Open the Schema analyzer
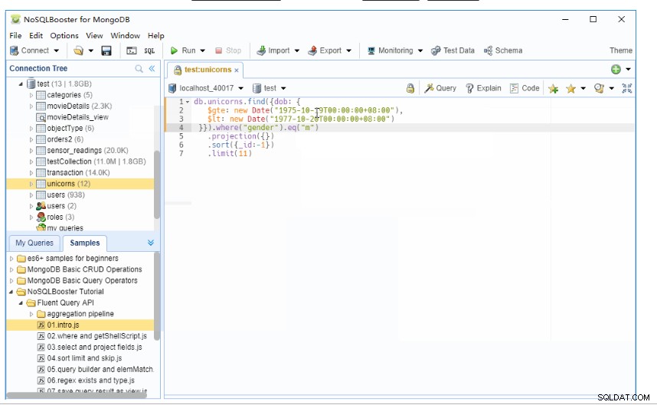Image resolution: width=657 pixels, height=405 pixels. point(503,51)
